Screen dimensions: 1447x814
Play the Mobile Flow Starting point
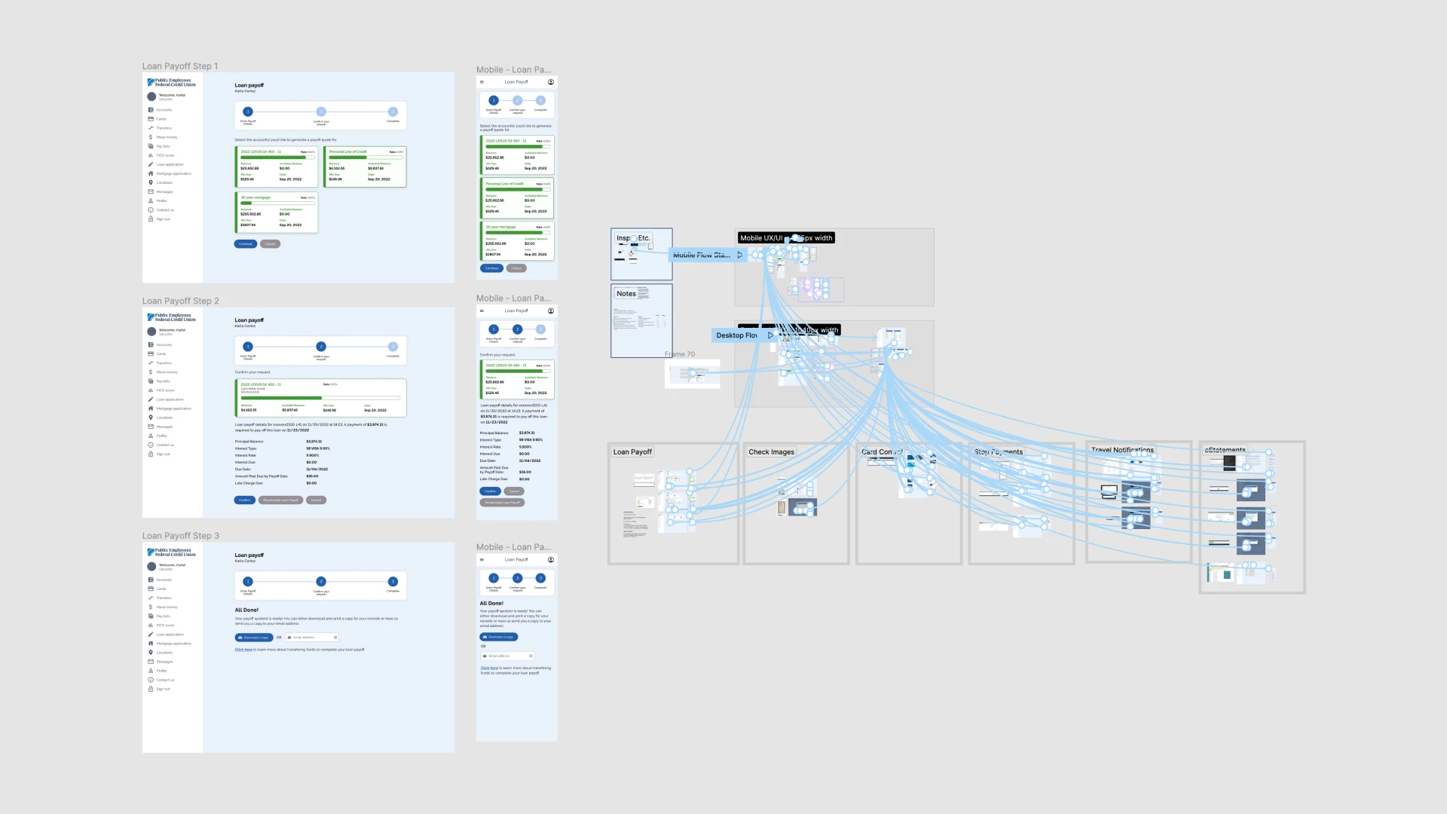tap(740, 256)
